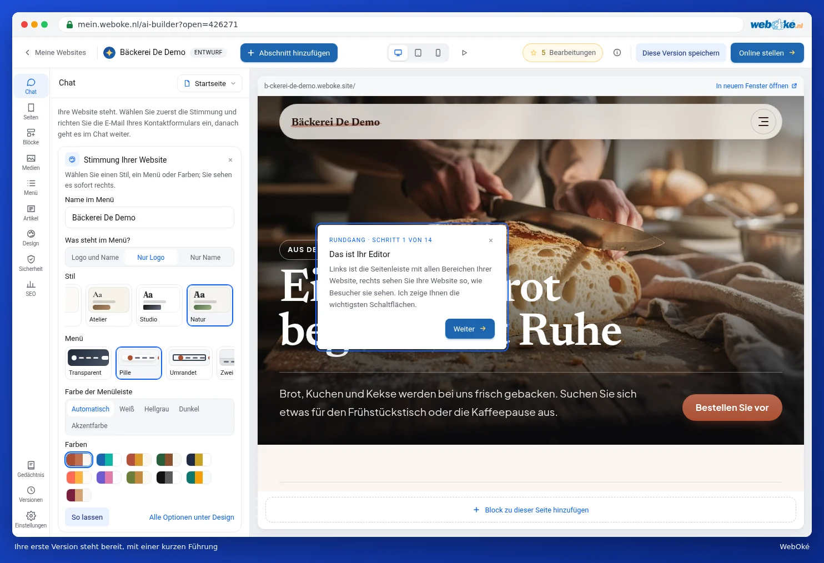Go back to Meine Websites
Viewport: 824px width, 563px height.
pyautogui.click(x=55, y=53)
